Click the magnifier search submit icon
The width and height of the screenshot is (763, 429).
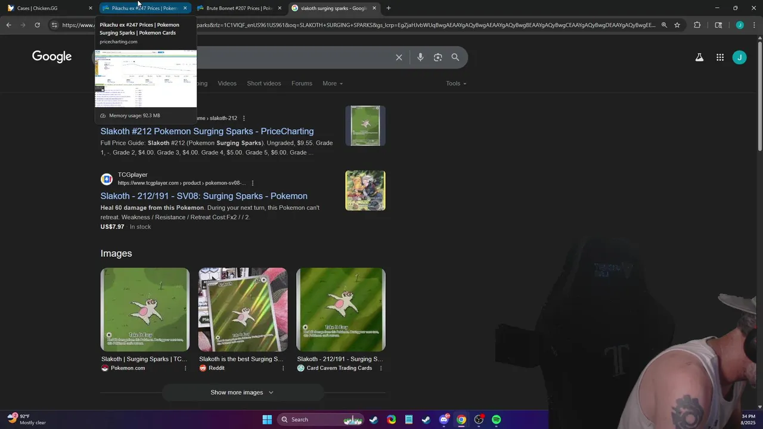pos(455,57)
